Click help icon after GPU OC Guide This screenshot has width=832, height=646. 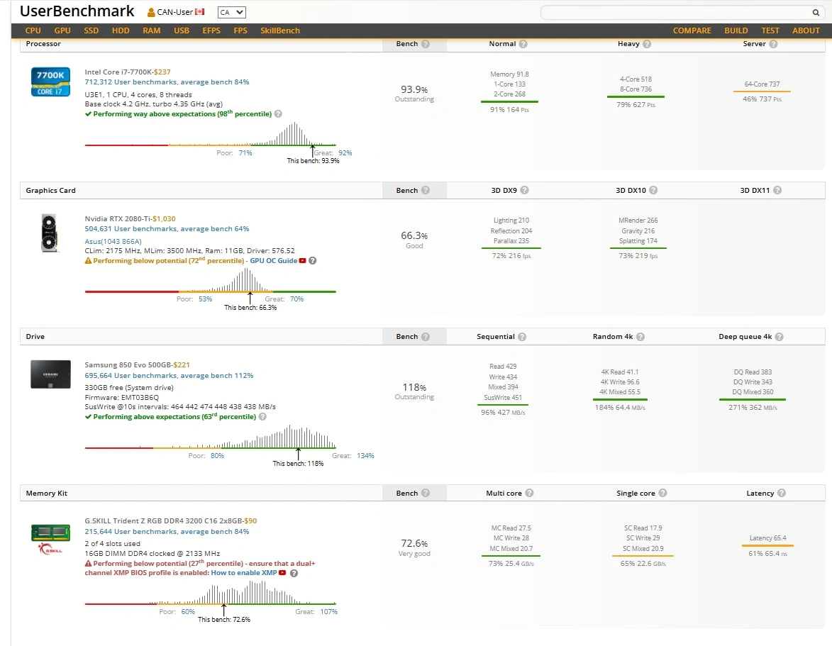pos(313,261)
